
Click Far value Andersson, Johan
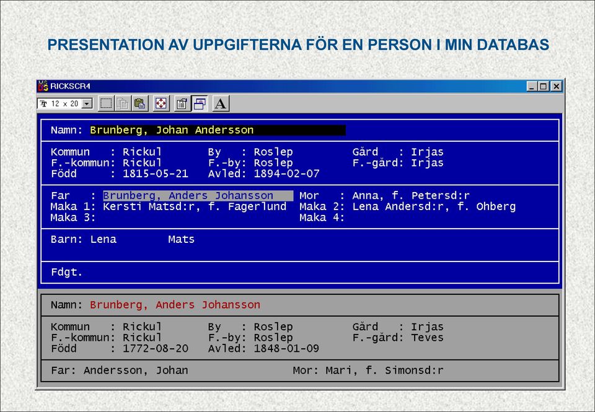point(136,370)
